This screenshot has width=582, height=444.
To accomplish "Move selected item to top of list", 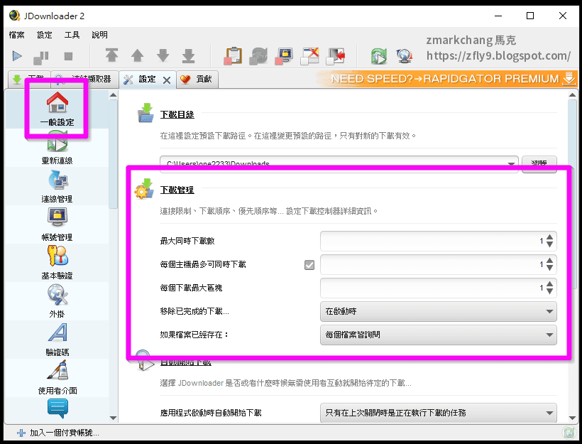I will click(111, 55).
